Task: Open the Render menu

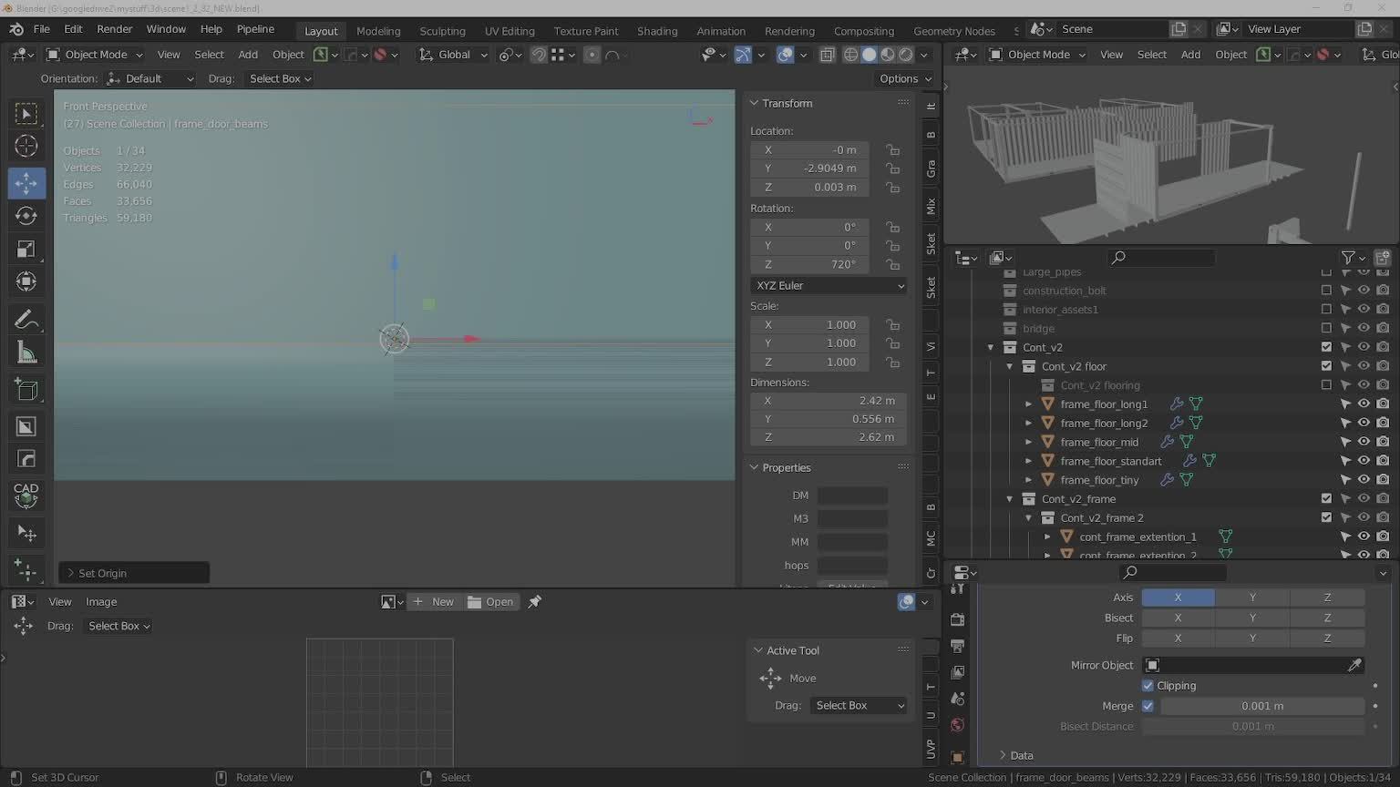Action: [x=114, y=29]
